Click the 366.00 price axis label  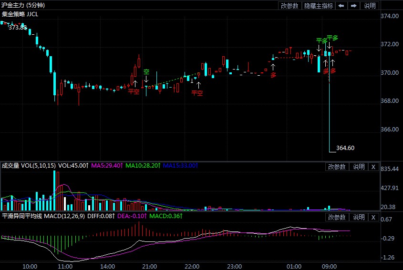tap(390, 130)
